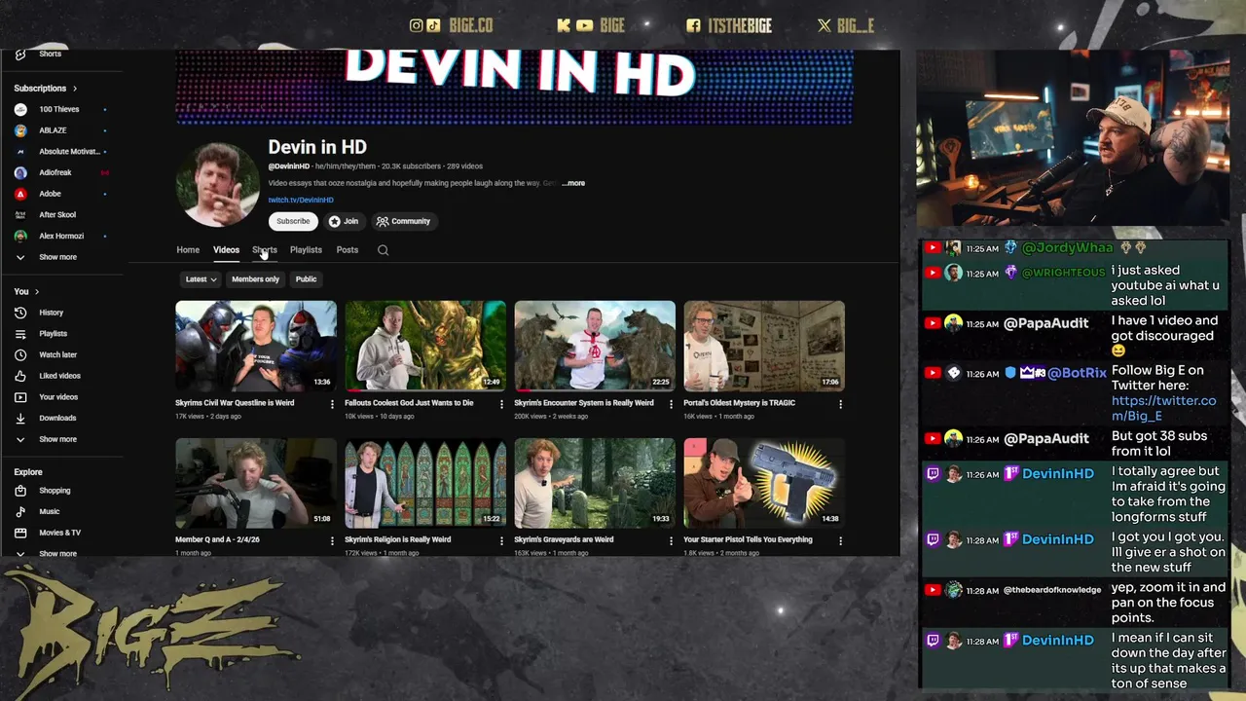Screen dimensions: 1246x701
Task: Expand the You section header
Action: [27, 292]
